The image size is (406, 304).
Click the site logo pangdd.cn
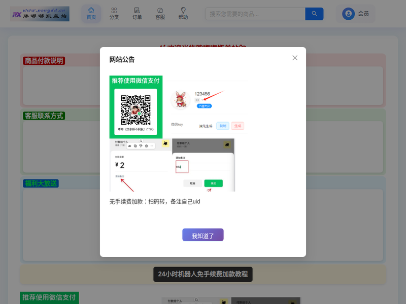pyautogui.click(x=40, y=14)
